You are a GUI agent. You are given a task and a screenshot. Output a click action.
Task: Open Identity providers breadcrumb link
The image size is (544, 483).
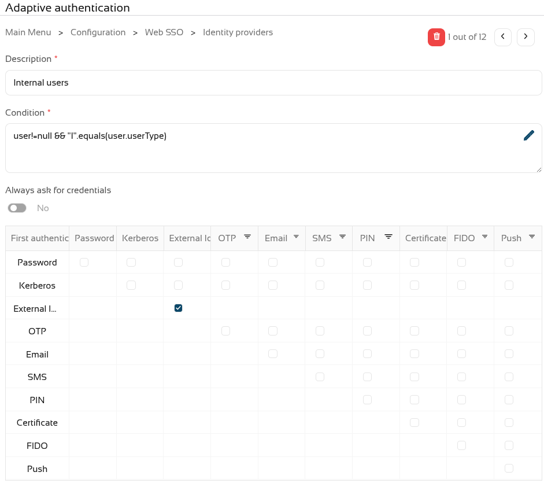click(x=238, y=32)
